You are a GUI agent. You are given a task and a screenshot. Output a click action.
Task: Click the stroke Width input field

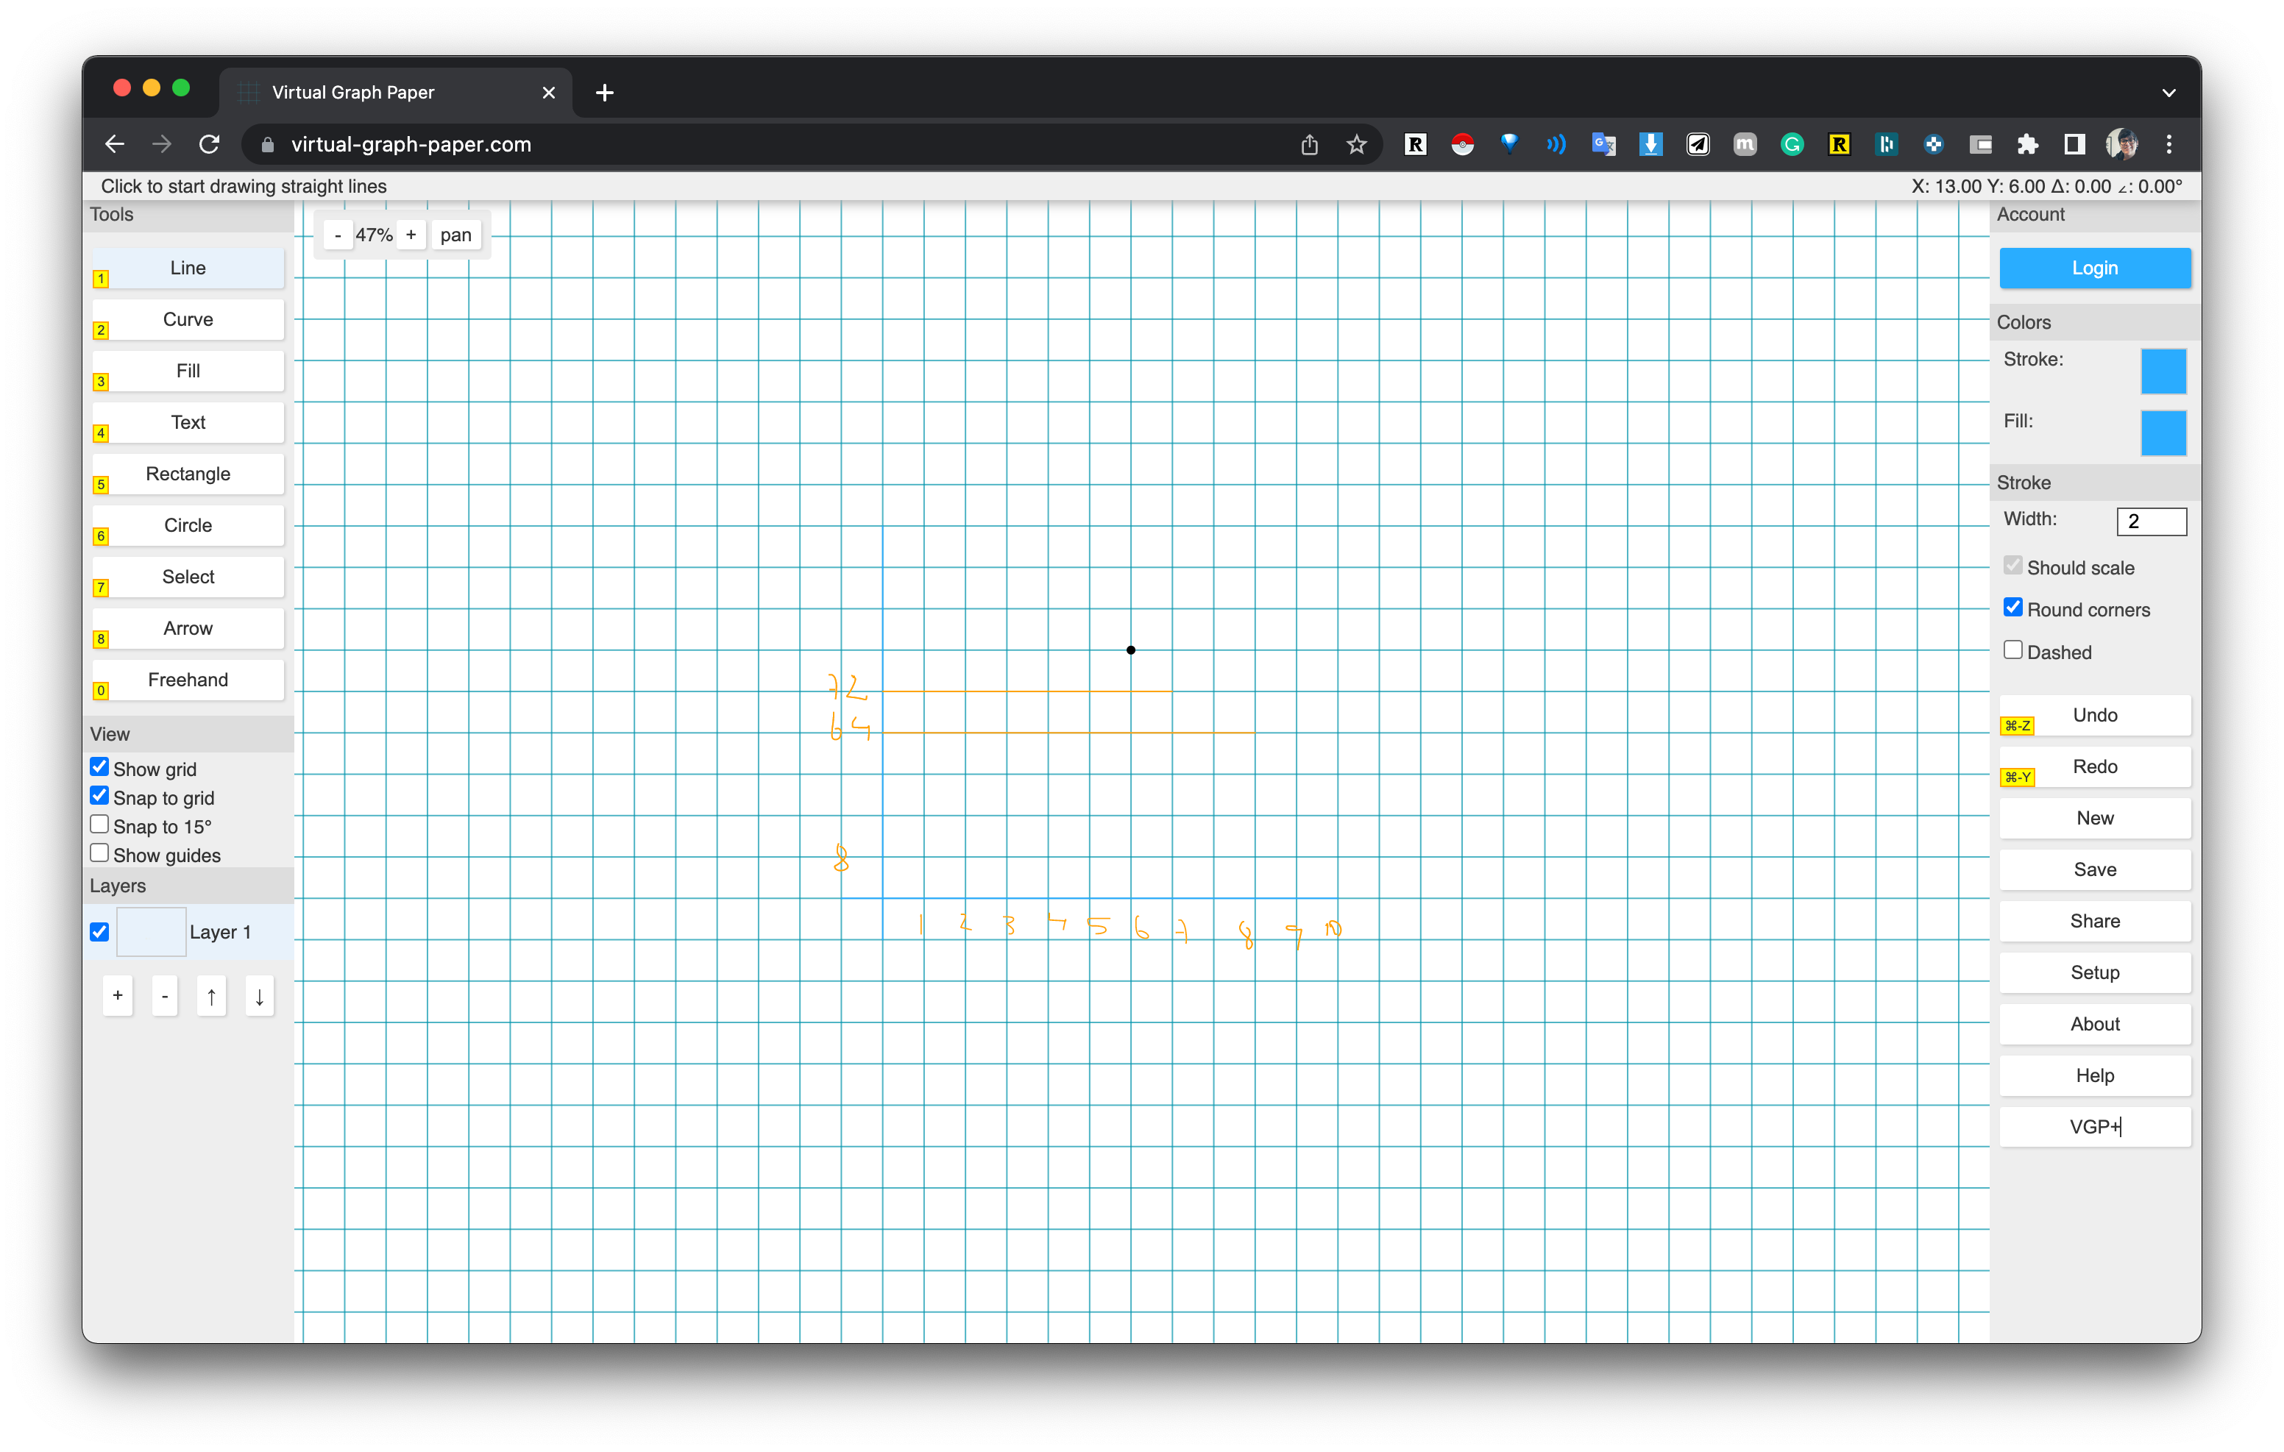click(x=2150, y=521)
